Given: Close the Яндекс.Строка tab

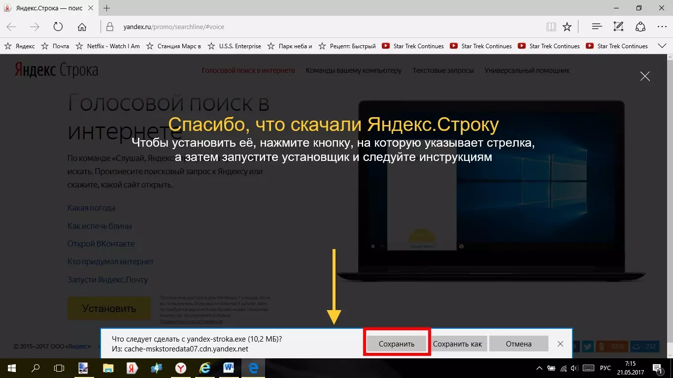Looking at the screenshot, I should pos(92,8).
